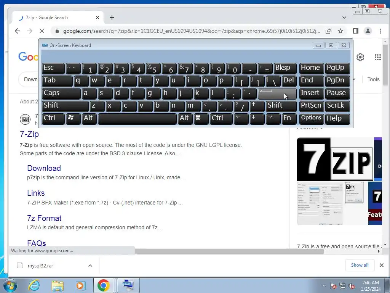Open the Google apps grid
Viewport: 390px width, 293px height.
(377, 57)
